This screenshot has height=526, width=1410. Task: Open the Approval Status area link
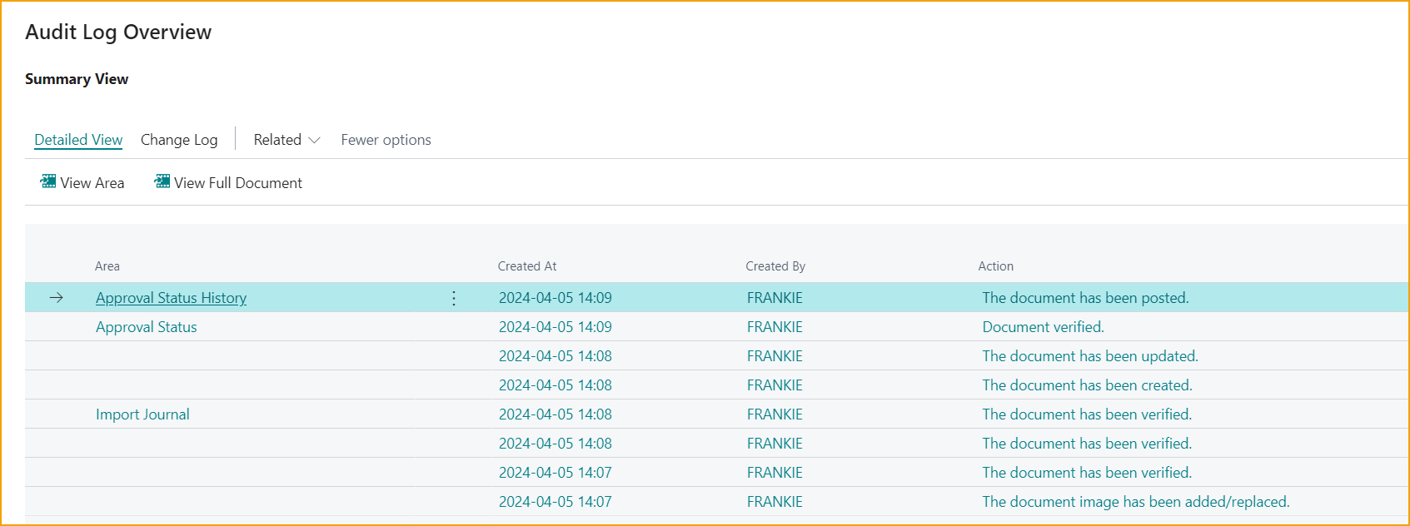click(147, 327)
